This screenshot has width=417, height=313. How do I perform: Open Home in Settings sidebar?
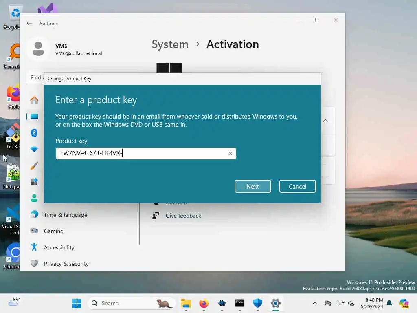coord(34,100)
